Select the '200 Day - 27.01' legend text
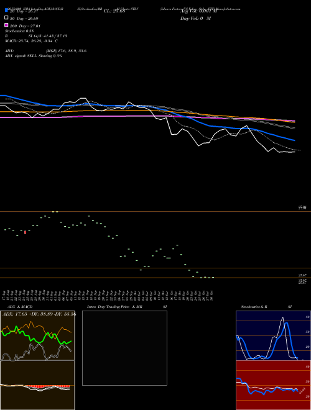Screen dimensions: 311x410 point(25,26)
